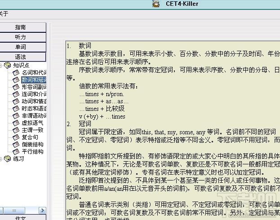Screen dimensions: 280x220
Task: Select the 平行结构 tree item
Action: 32,151
